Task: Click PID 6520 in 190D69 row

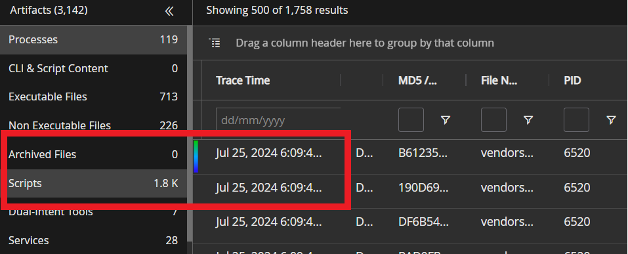Action: pyautogui.click(x=577, y=188)
